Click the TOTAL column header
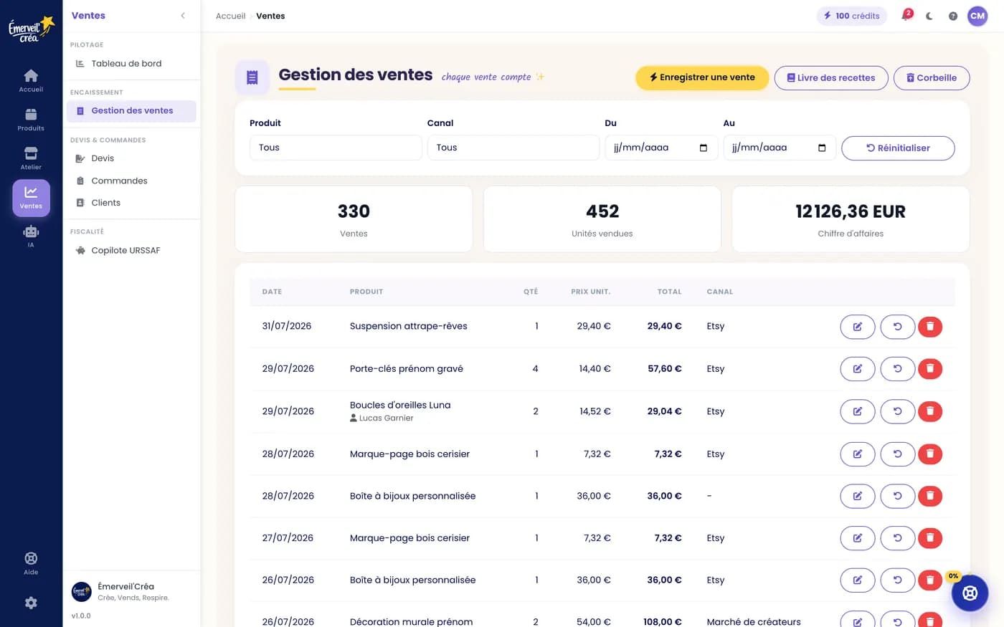Image resolution: width=1004 pixels, height=627 pixels. pos(670,292)
